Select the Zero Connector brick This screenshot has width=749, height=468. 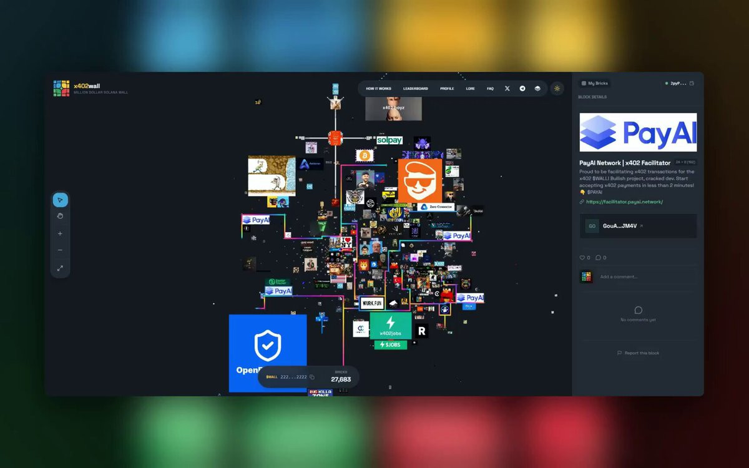click(436, 207)
